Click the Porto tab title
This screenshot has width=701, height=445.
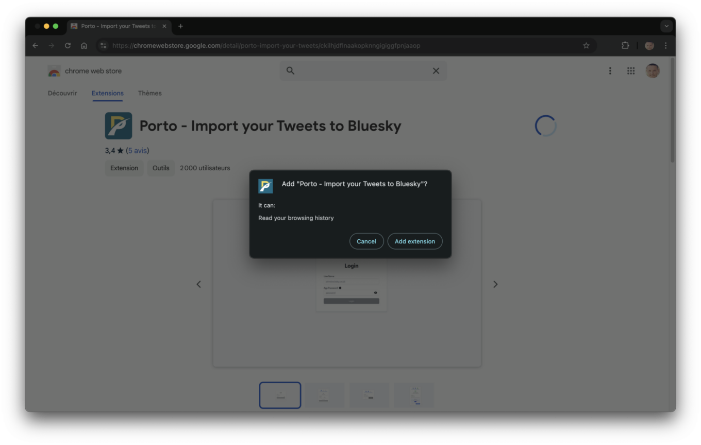click(x=119, y=26)
